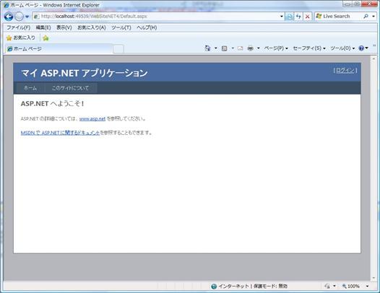This screenshot has width=380, height=293.
Task: Click the blue Help question mark icon
Action: [361, 48]
